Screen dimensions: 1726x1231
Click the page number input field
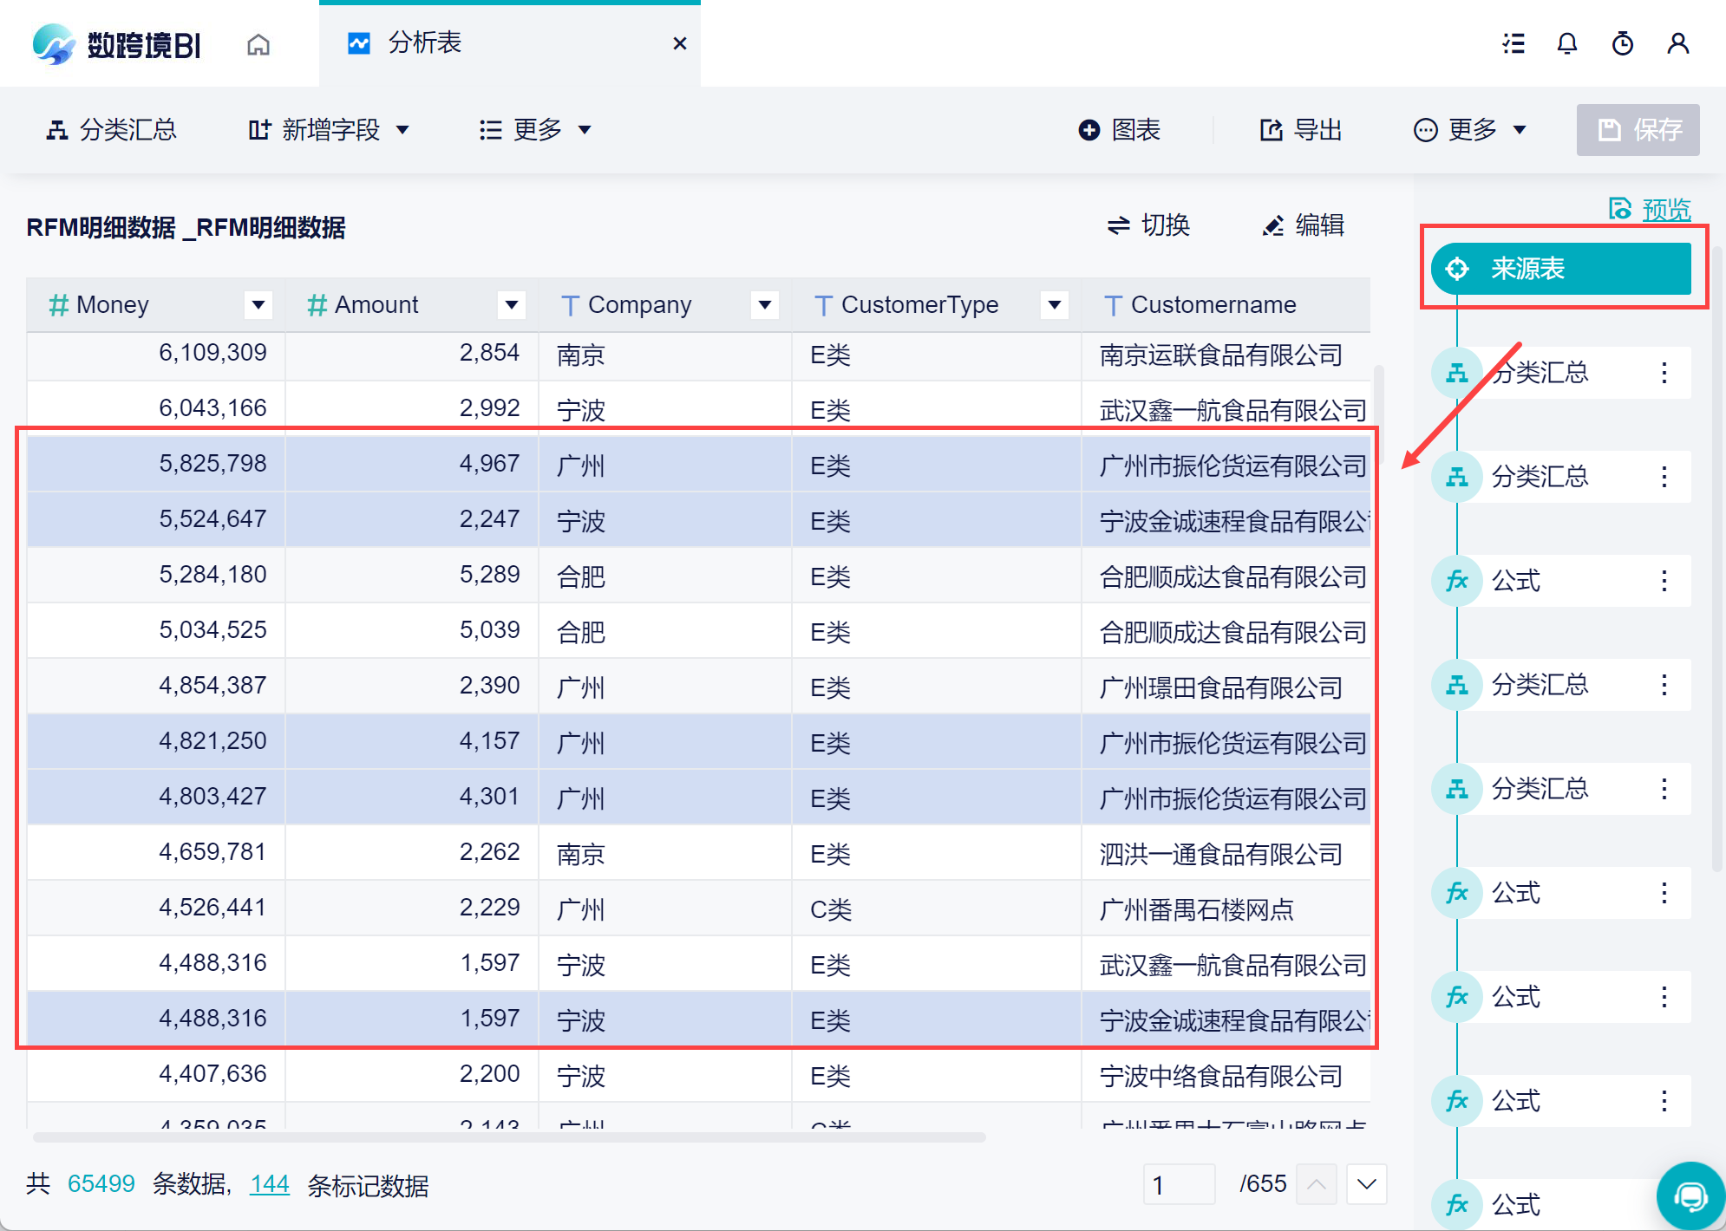pos(1179,1184)
